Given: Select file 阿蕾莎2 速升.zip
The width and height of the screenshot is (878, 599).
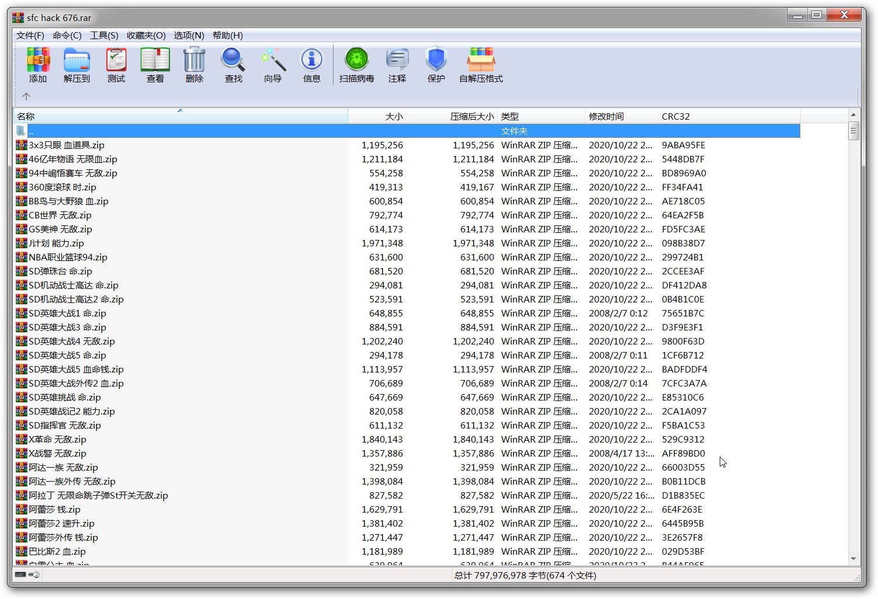Looking at the screenshot, I should (x=61, y=523).
